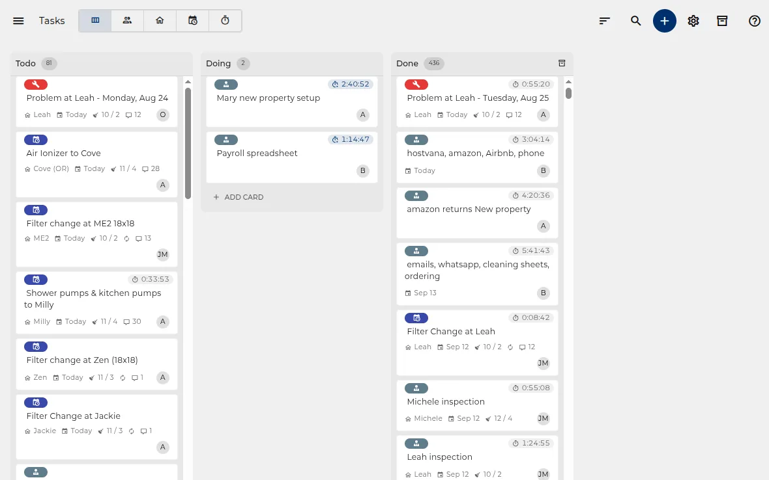Screen dimensions: 769x480
Task: Click the person tag on emails, whatsapp card
Action: pos(416,251)
